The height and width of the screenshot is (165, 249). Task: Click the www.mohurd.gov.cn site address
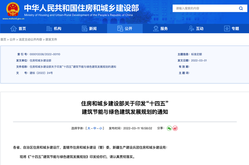(13, 19)
